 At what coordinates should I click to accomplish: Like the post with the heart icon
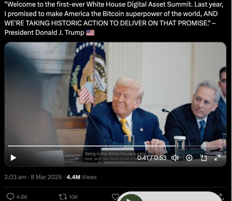pos(115,197)
